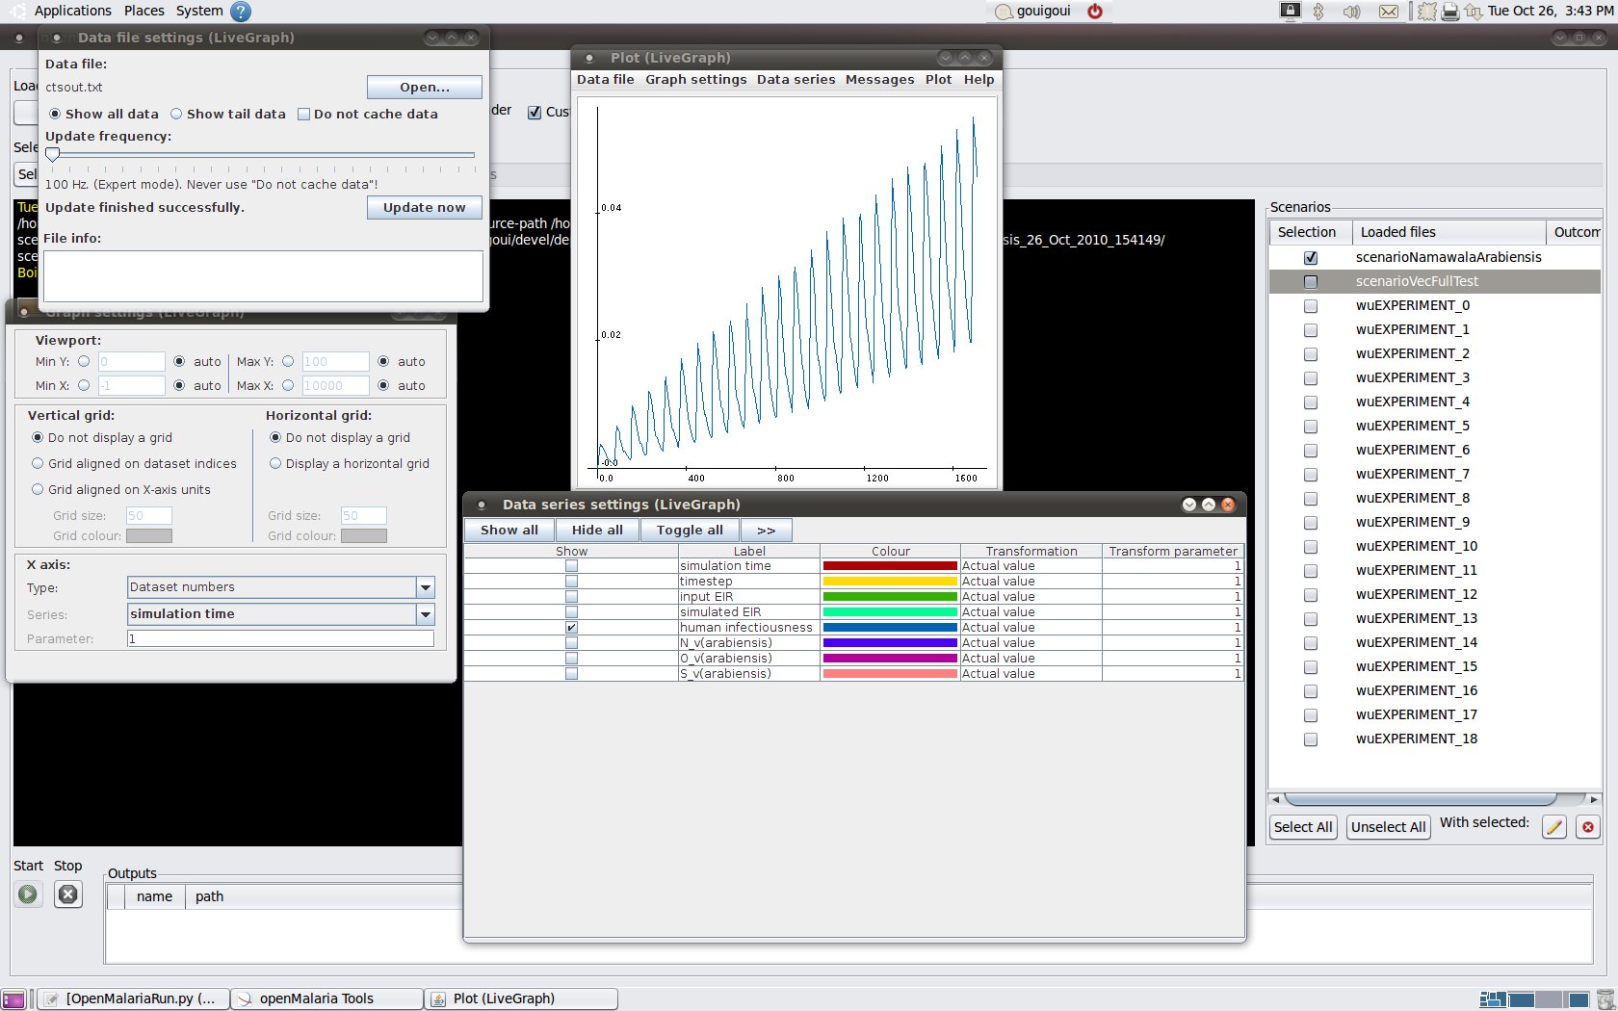Open the Graph settings menu
Screen dimensions: 1618x1011
(x=695, y=80)
